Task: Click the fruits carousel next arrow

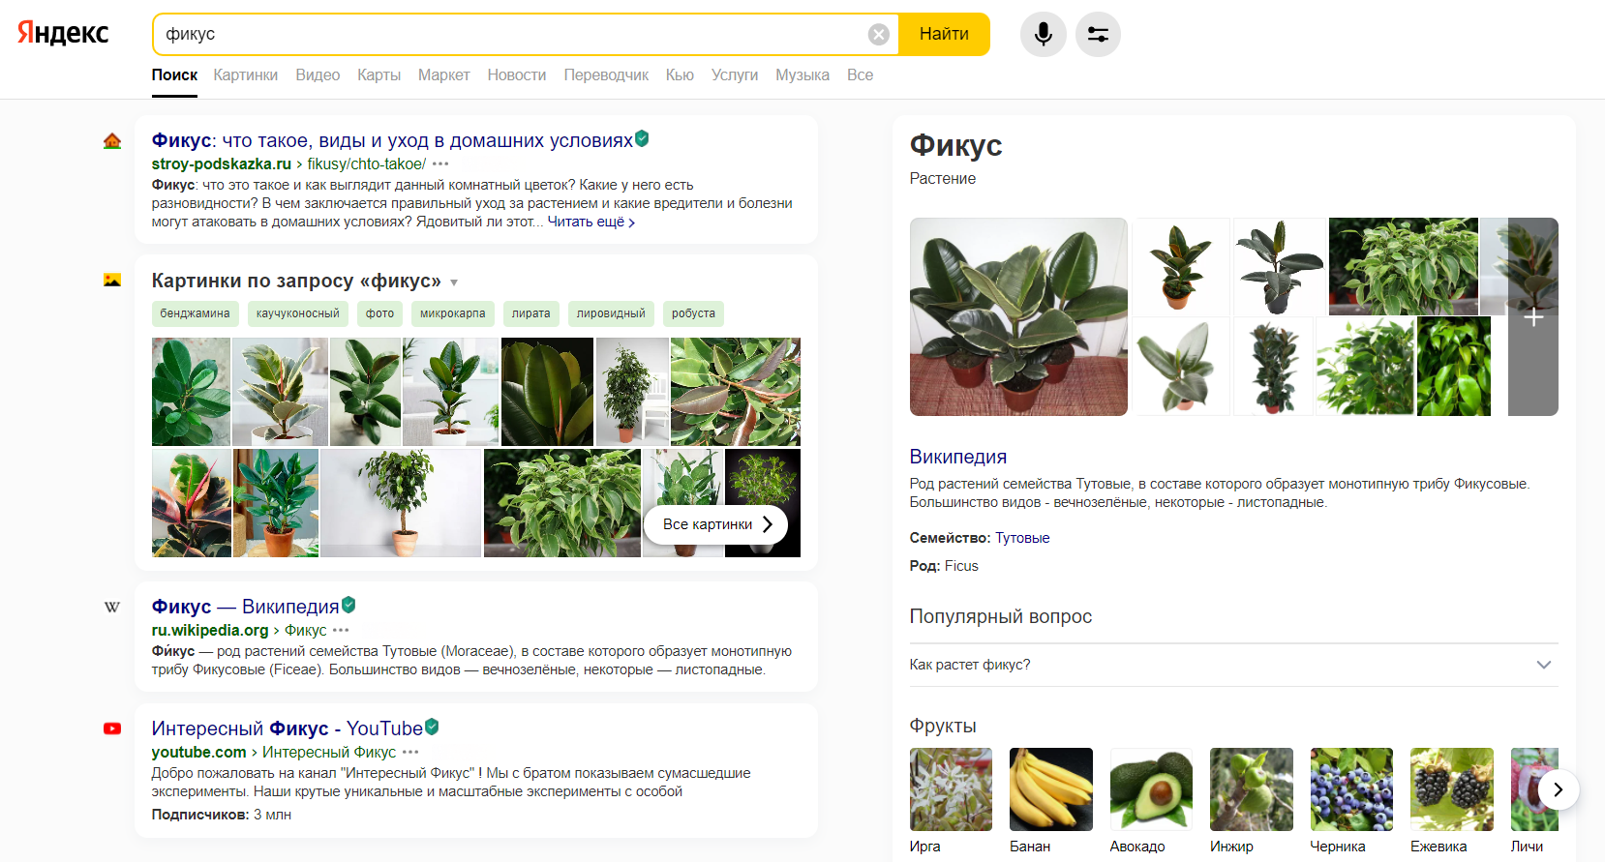Action: (x=1558, y=789)
